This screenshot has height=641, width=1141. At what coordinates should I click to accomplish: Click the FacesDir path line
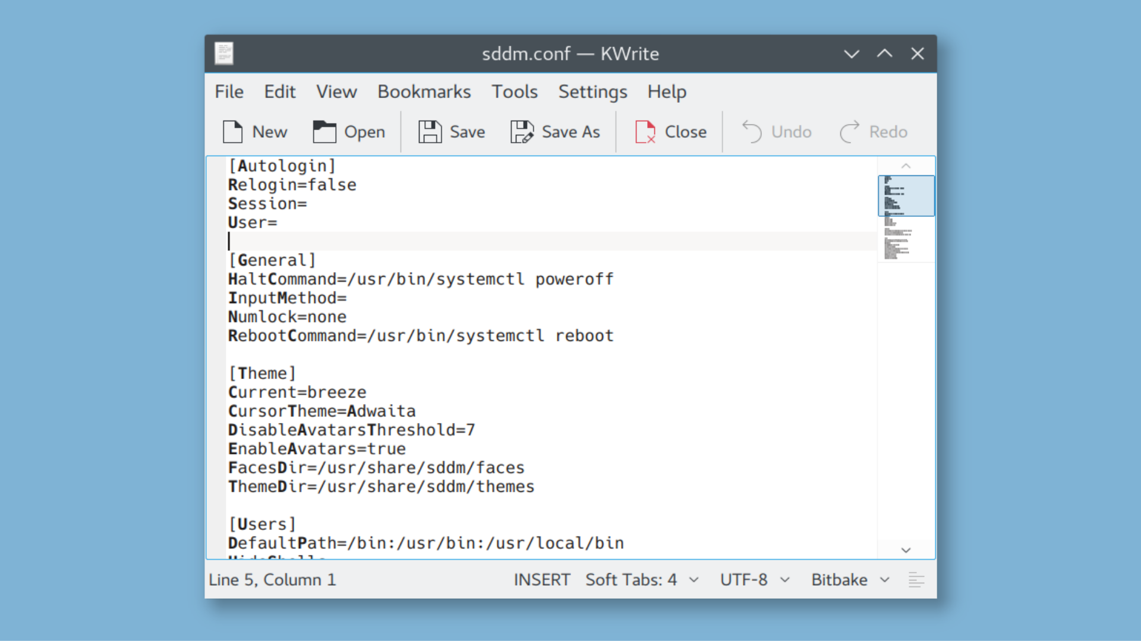coord(376,468)
